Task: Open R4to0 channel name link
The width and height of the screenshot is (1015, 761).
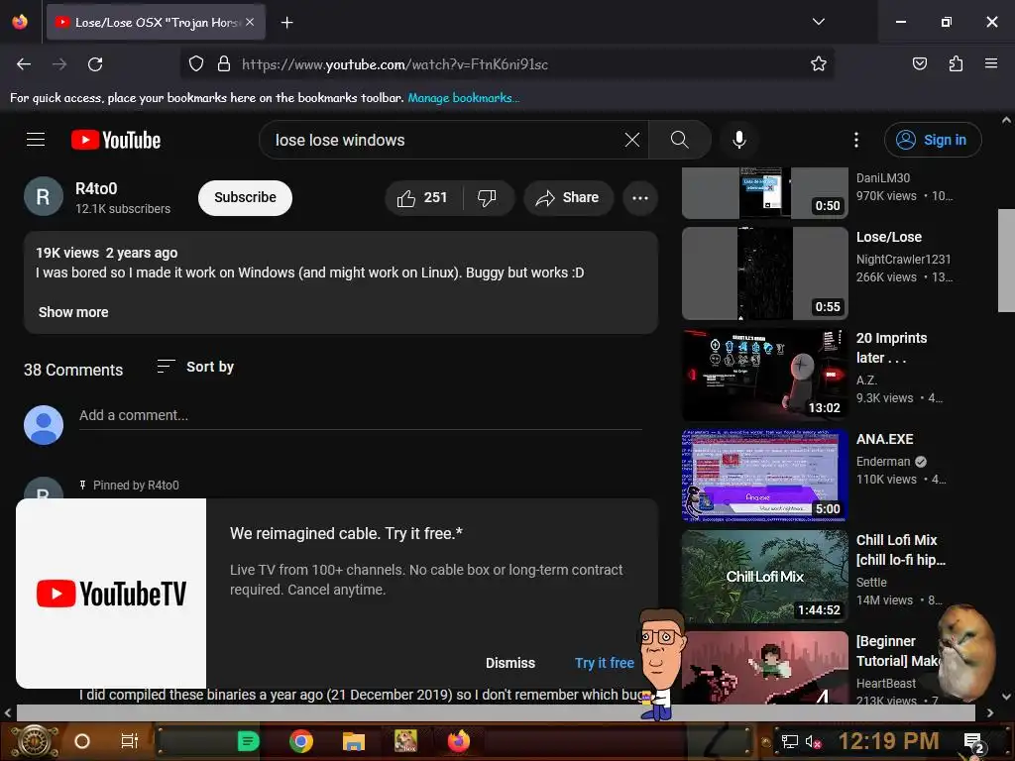Action: pos(96,189)
